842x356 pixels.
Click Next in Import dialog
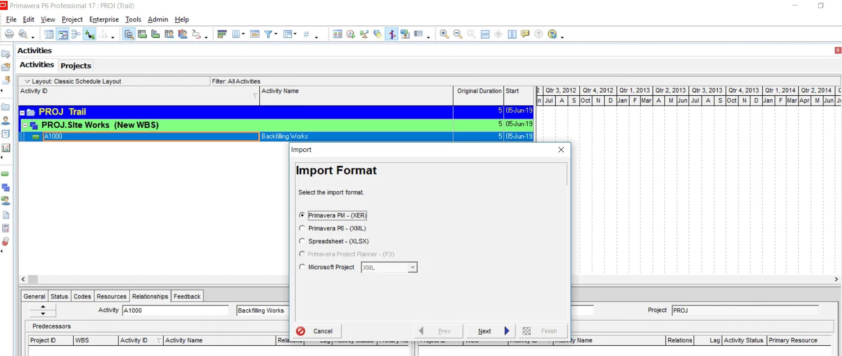490,331
